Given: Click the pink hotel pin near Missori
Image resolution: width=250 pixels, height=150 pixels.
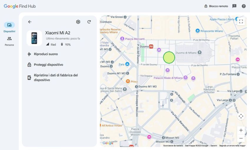Looking at the screenshot, I should 149,137.
